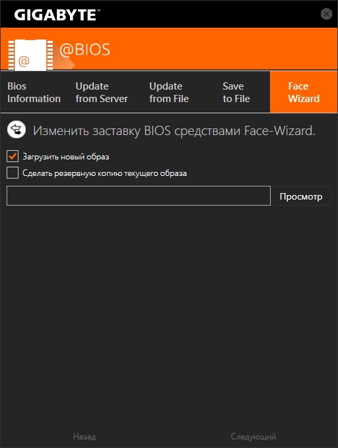The height and width of the screenshot is (448, 338).
Task: Go to the Save to File tab
Action: [x=236, y=92]
